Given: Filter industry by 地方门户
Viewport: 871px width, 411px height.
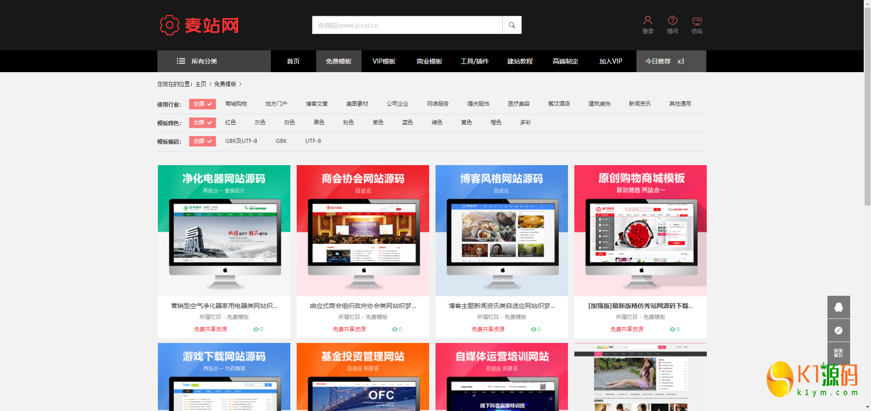Looking at the screenshot, I should coord(277,104).
